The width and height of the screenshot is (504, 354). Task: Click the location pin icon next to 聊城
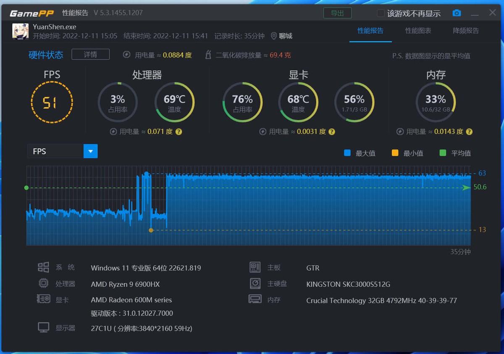tap(274, 36)
